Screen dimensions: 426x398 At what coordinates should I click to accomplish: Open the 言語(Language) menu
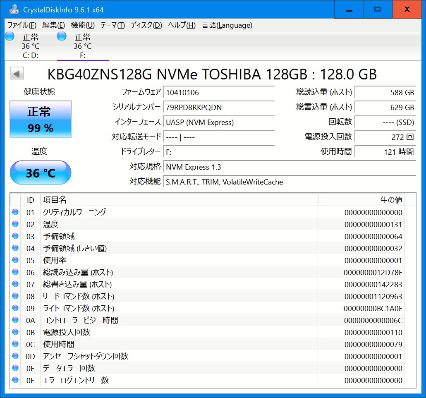227,25
